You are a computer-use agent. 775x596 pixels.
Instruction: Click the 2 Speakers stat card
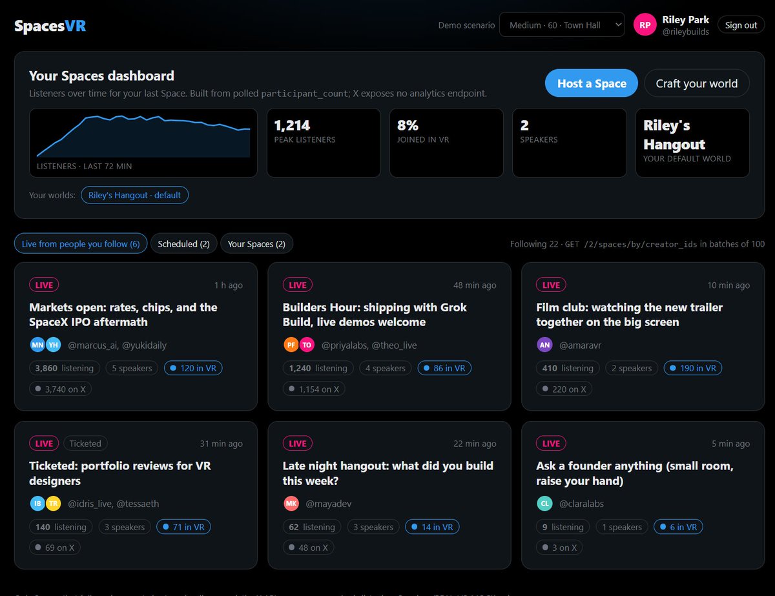(x=570, y=143)
